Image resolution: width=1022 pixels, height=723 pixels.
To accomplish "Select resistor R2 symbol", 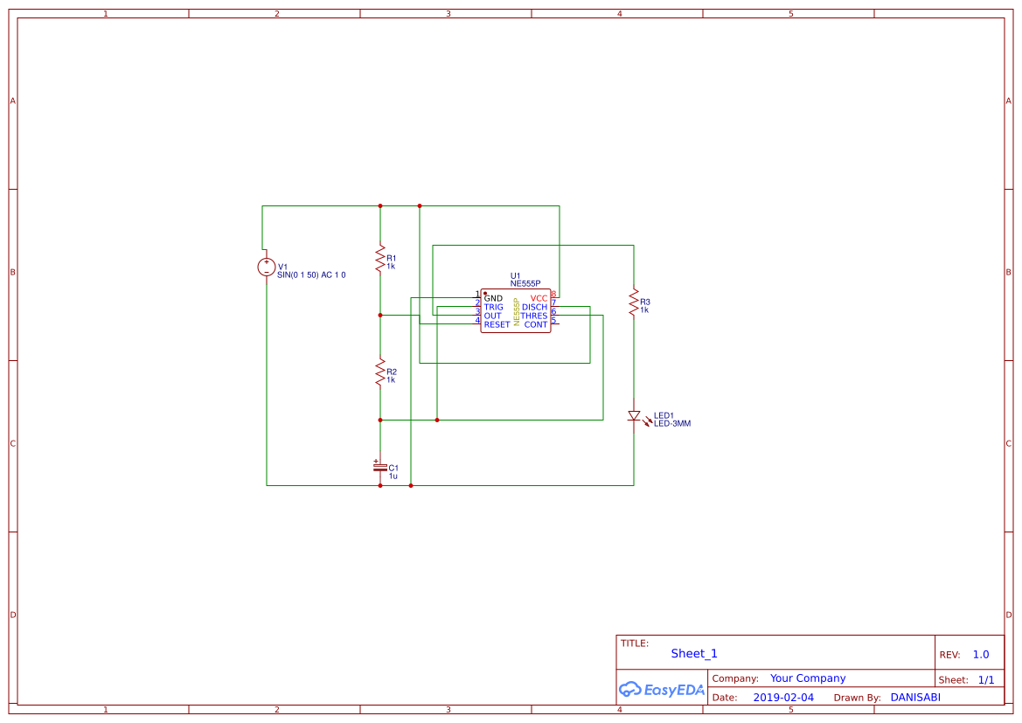I will 380,372.
